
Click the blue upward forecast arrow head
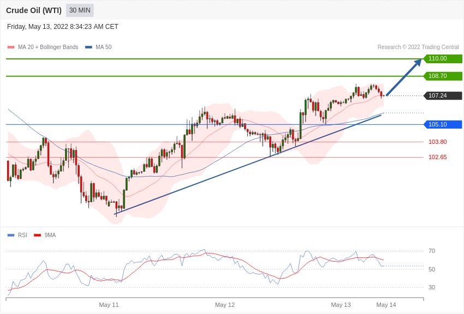pos(418,63)
